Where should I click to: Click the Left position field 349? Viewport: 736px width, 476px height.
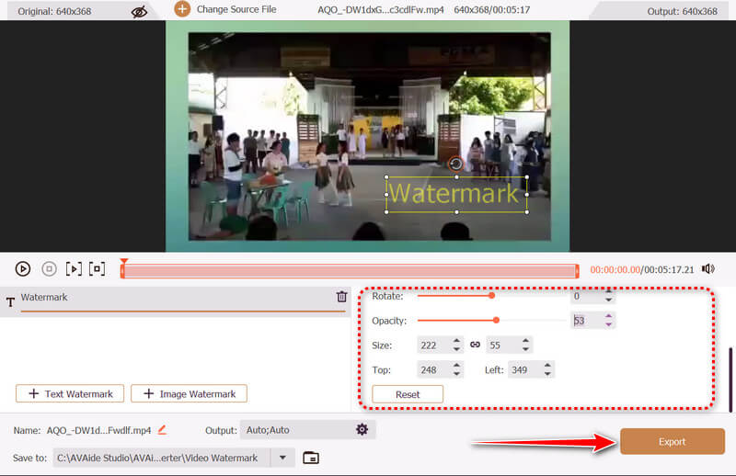coord(525,369)
